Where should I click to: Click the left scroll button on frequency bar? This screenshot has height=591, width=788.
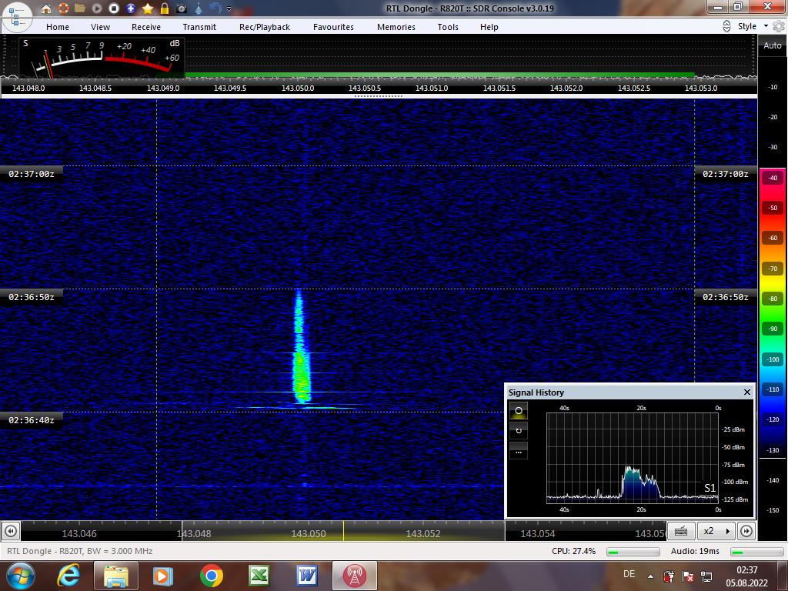(x=11, y=531)
